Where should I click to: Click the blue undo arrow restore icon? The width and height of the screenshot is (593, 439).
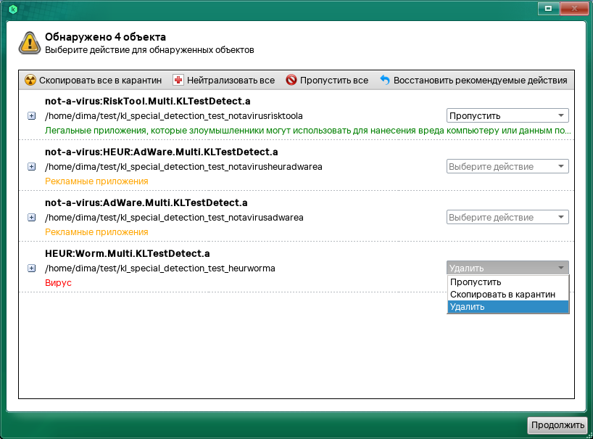coord(385,81)
